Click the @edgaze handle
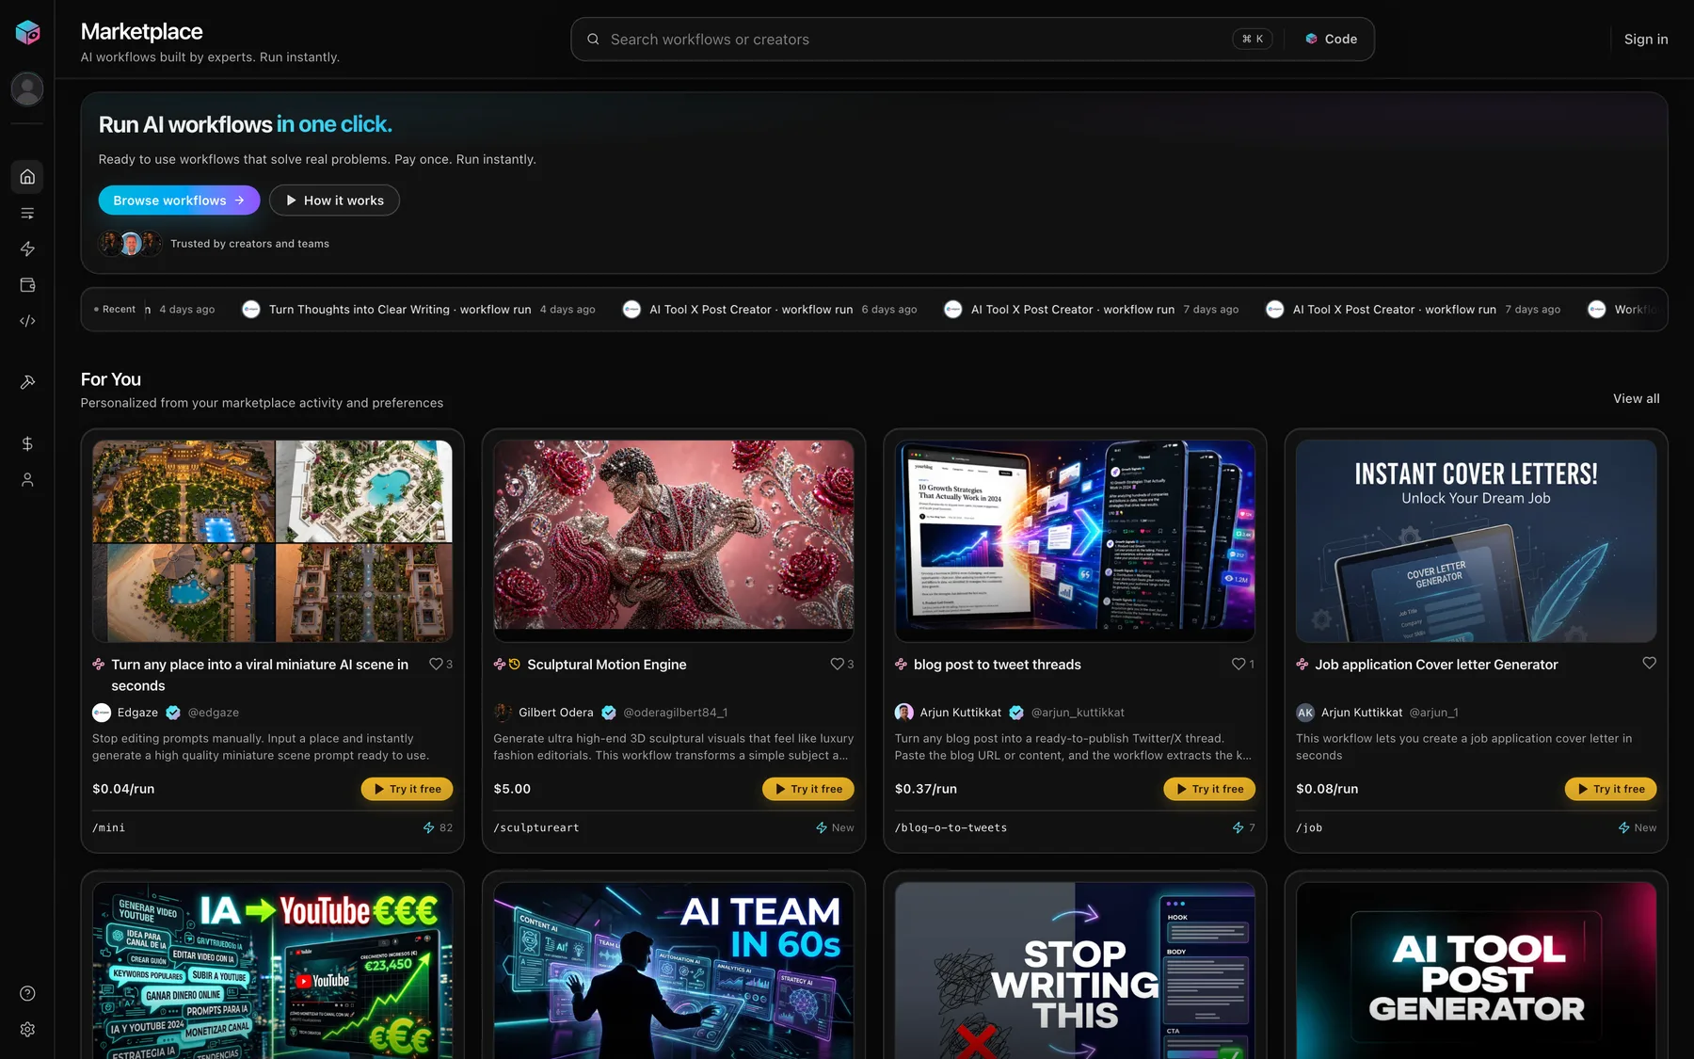 tap(214, 713)
